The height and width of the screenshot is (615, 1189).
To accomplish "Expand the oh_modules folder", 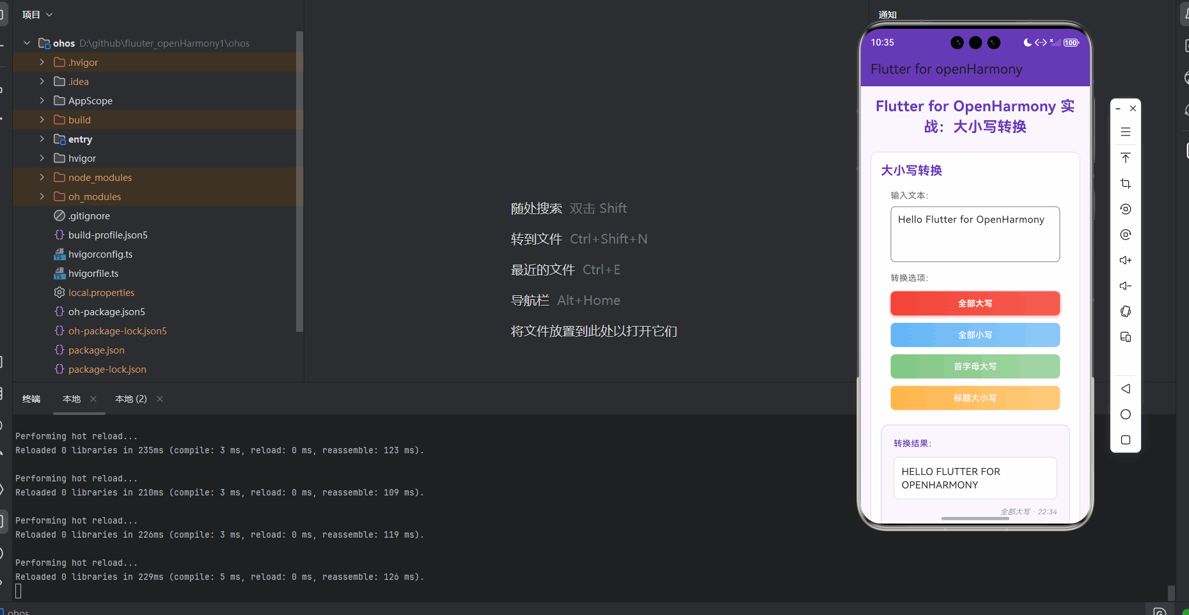I will (x=42, y=196).
